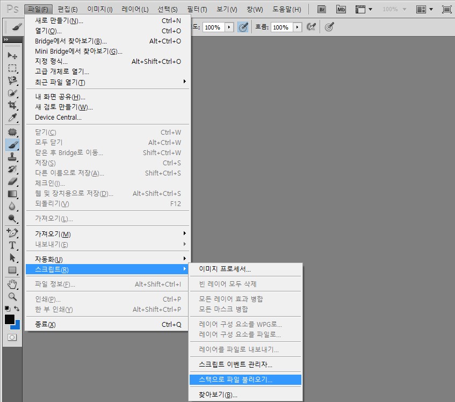Expand 가져오기(M) submenu
Image resolution: width=455 pixels, height=402 pixels.
pyautogui.click(x=107, y=234)
